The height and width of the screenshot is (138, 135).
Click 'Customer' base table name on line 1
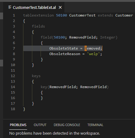[124, 15]
